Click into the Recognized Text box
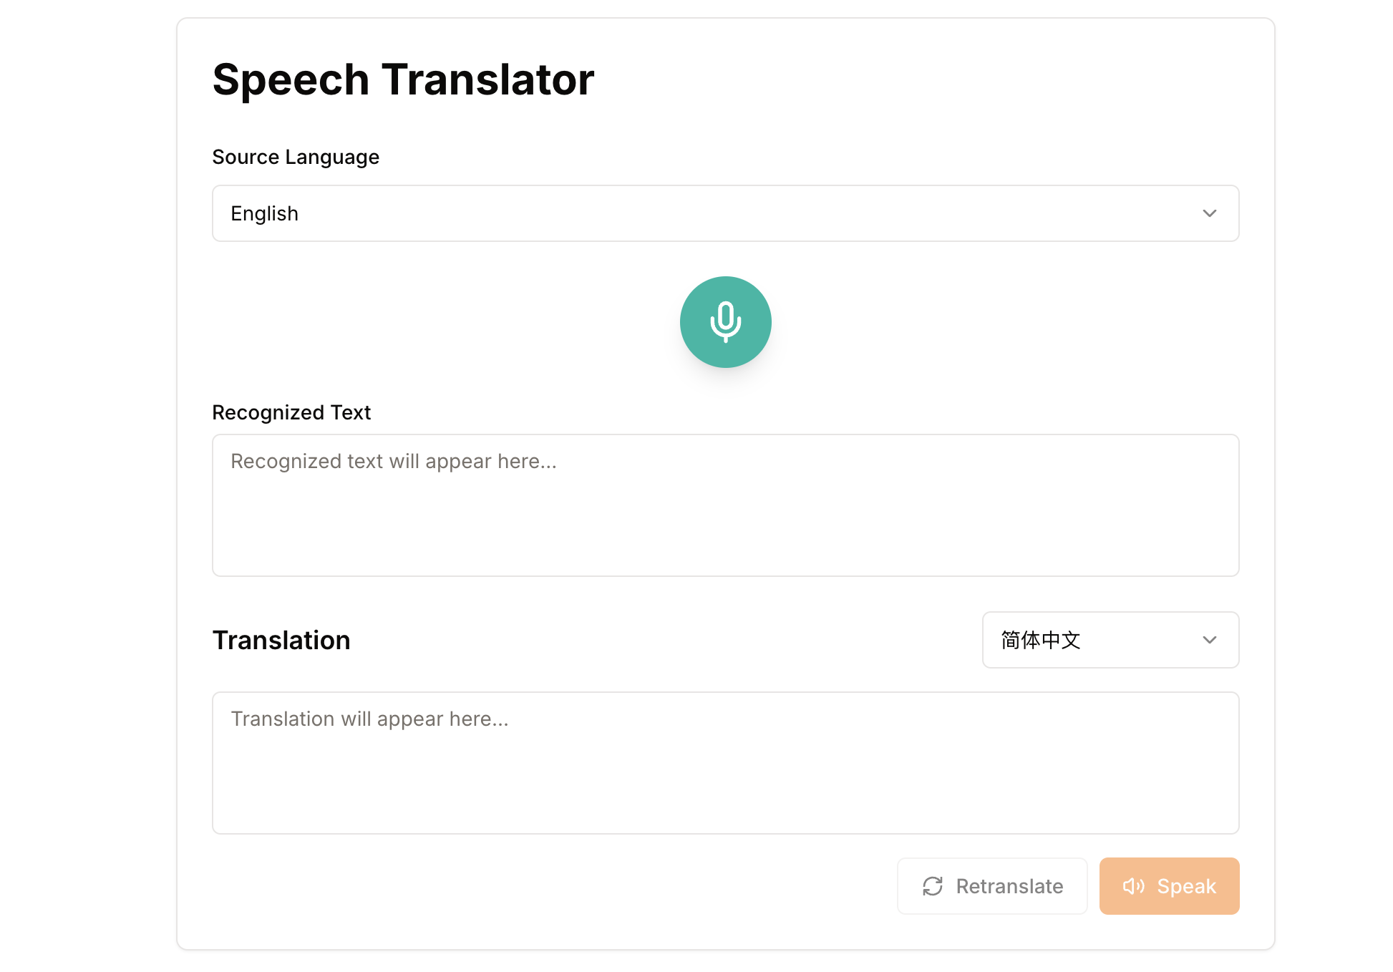Image resolution: width=1393 pixels, height=972 pixels. point(725,505)
